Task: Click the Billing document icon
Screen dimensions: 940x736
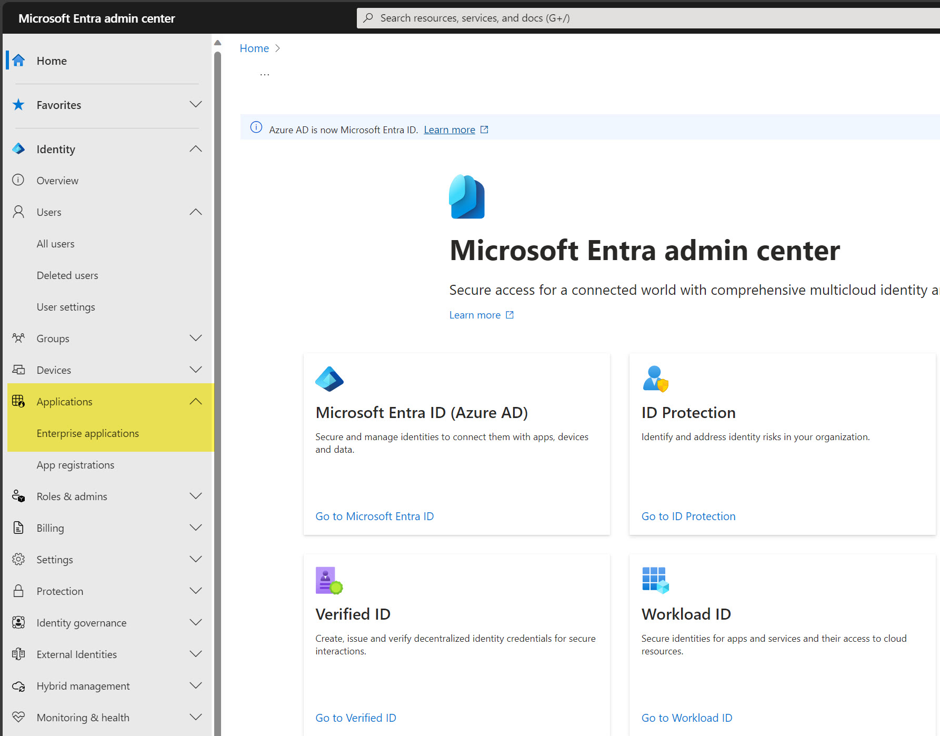Action: coord(18,528)
